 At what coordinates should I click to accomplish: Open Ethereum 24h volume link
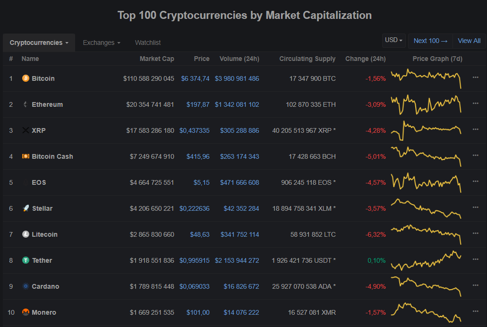click(237, 104)
